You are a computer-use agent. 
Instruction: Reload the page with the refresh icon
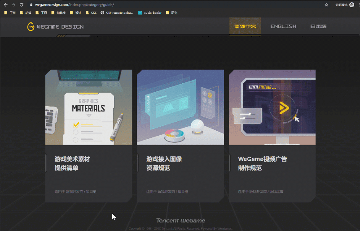pyautogui.click(x=22, y=4)
